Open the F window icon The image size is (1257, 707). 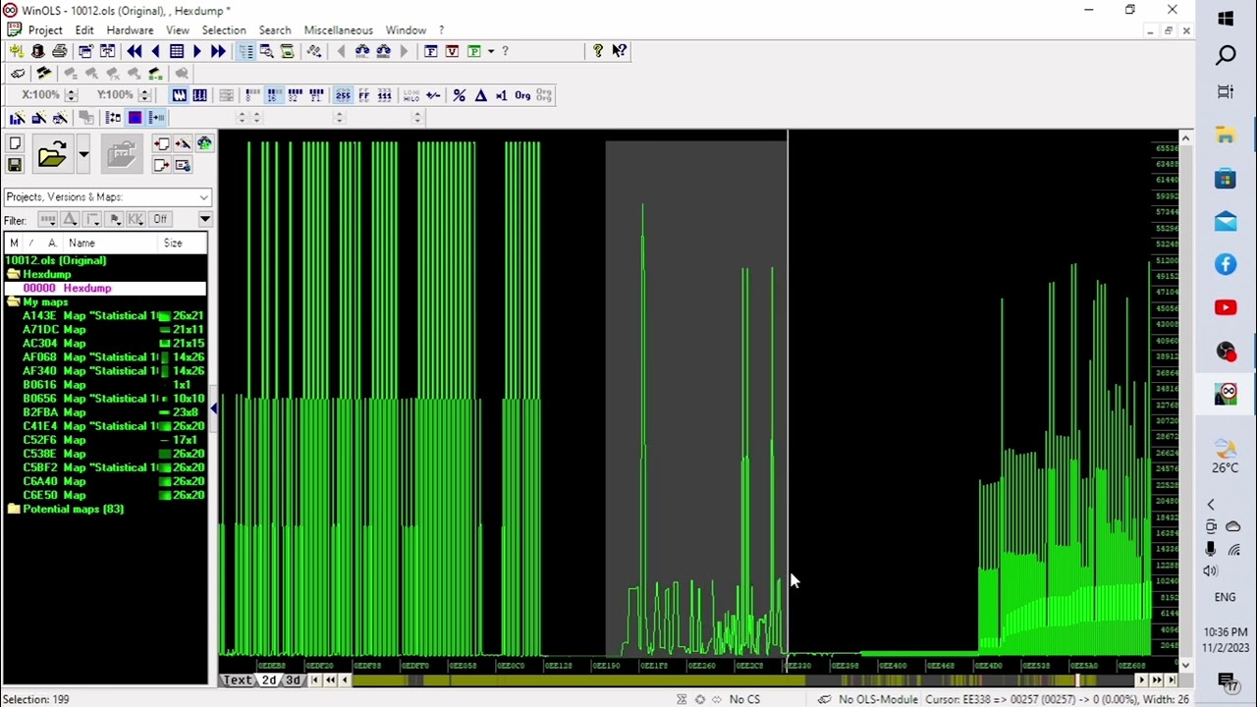pos(431,51)
